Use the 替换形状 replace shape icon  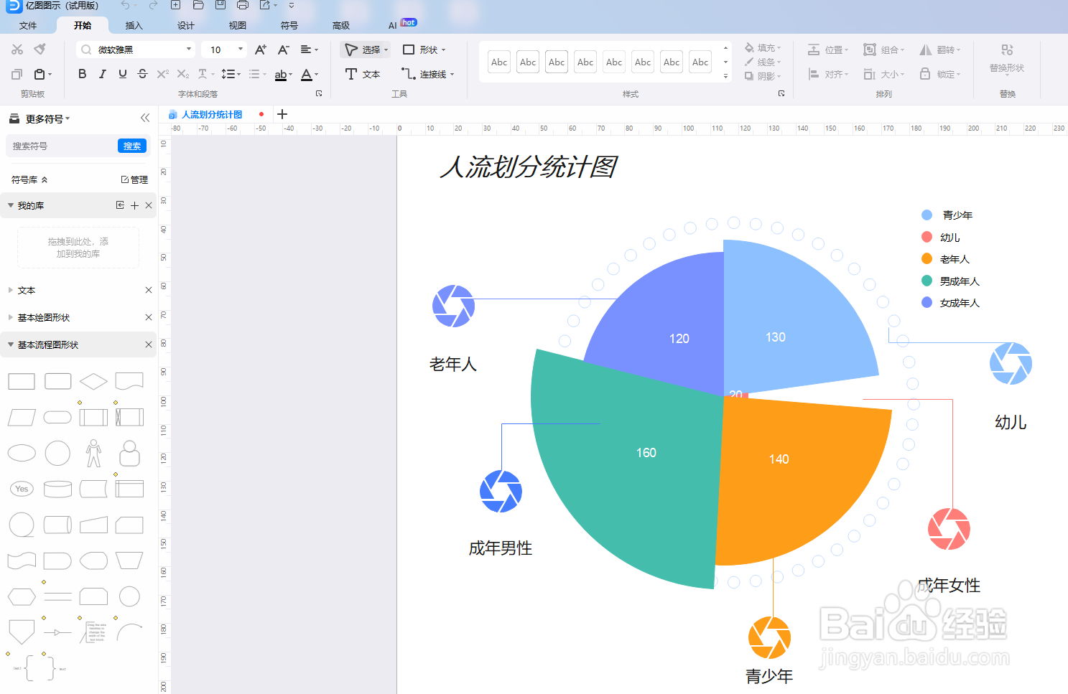click(1008, 61)
